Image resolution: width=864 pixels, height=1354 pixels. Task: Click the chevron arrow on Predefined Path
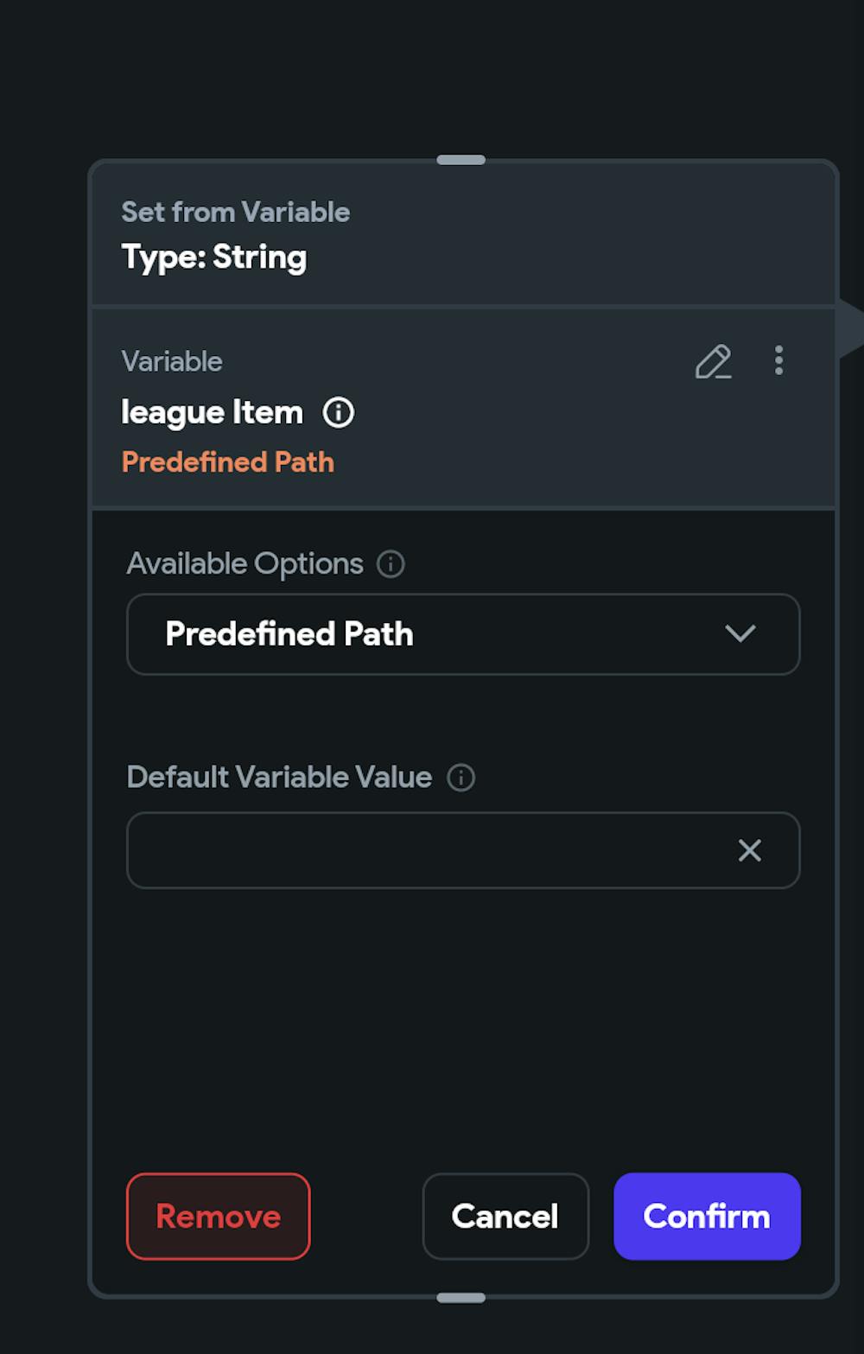pos(740,634)
